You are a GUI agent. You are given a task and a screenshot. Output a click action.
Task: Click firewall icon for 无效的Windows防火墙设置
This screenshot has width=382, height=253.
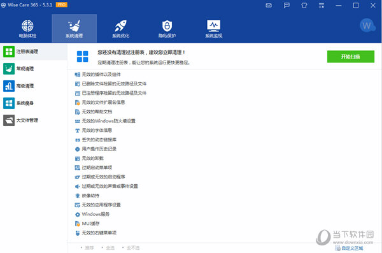[78, 121]
